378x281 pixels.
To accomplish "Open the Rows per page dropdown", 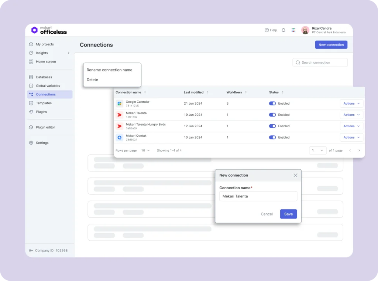I will click(x=145, y=150).
